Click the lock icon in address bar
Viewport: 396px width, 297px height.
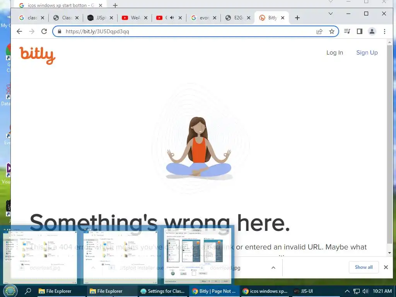click(x=60, y=31)
